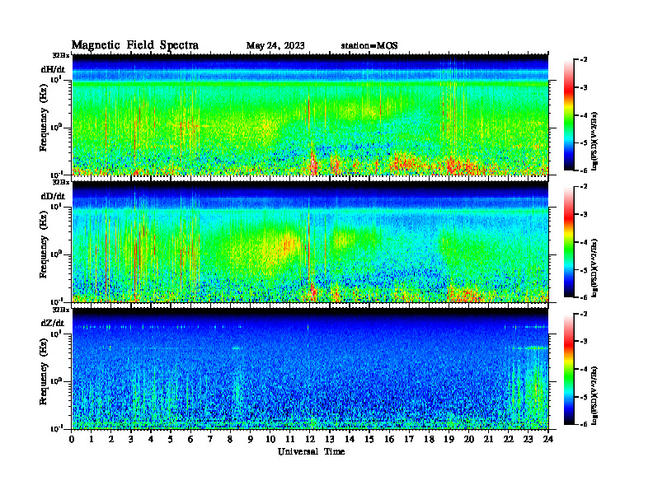Click the "-4" tick on dZ/dt color bar

tap(584, 369)
